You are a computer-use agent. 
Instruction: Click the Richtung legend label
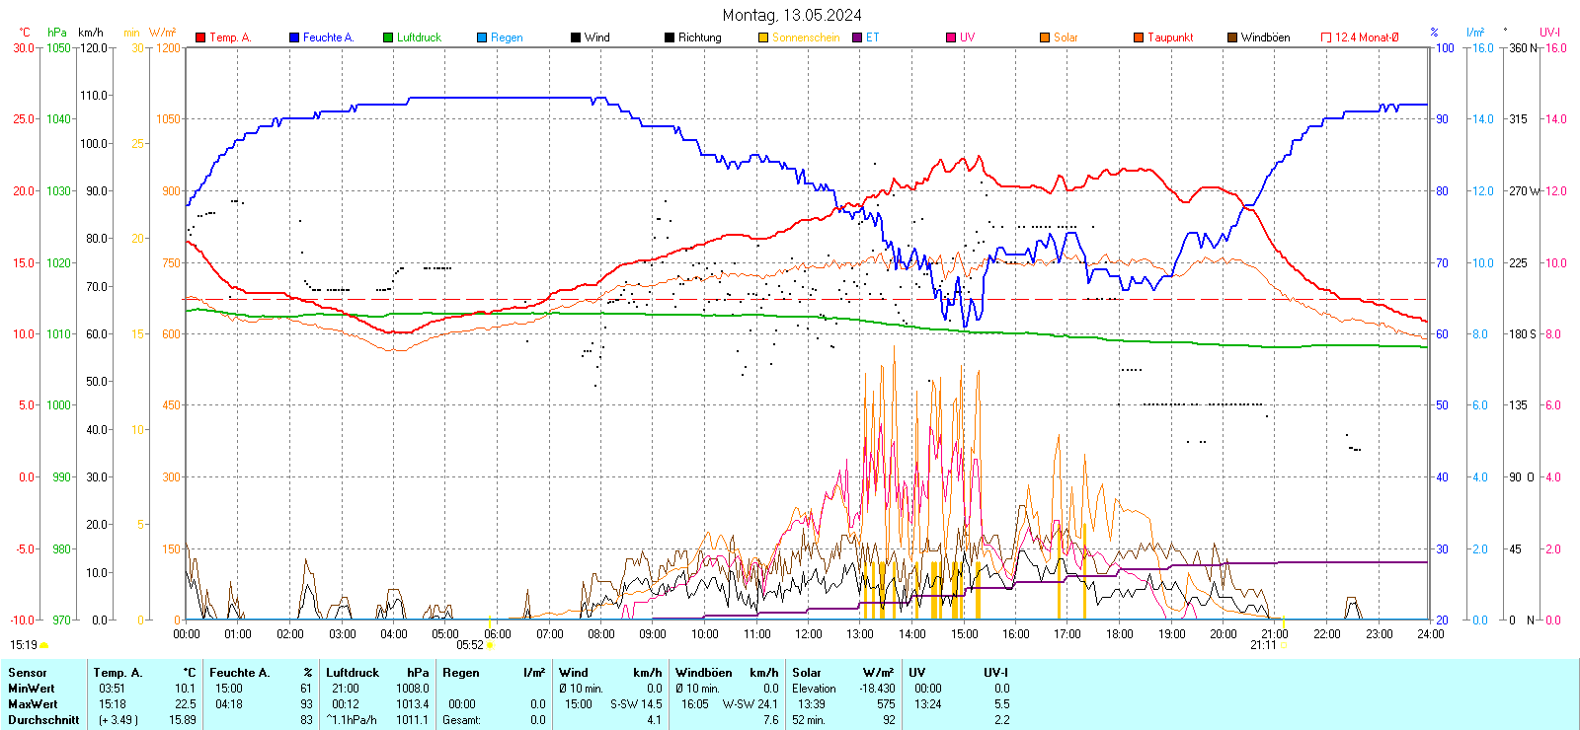pos(699,37)
